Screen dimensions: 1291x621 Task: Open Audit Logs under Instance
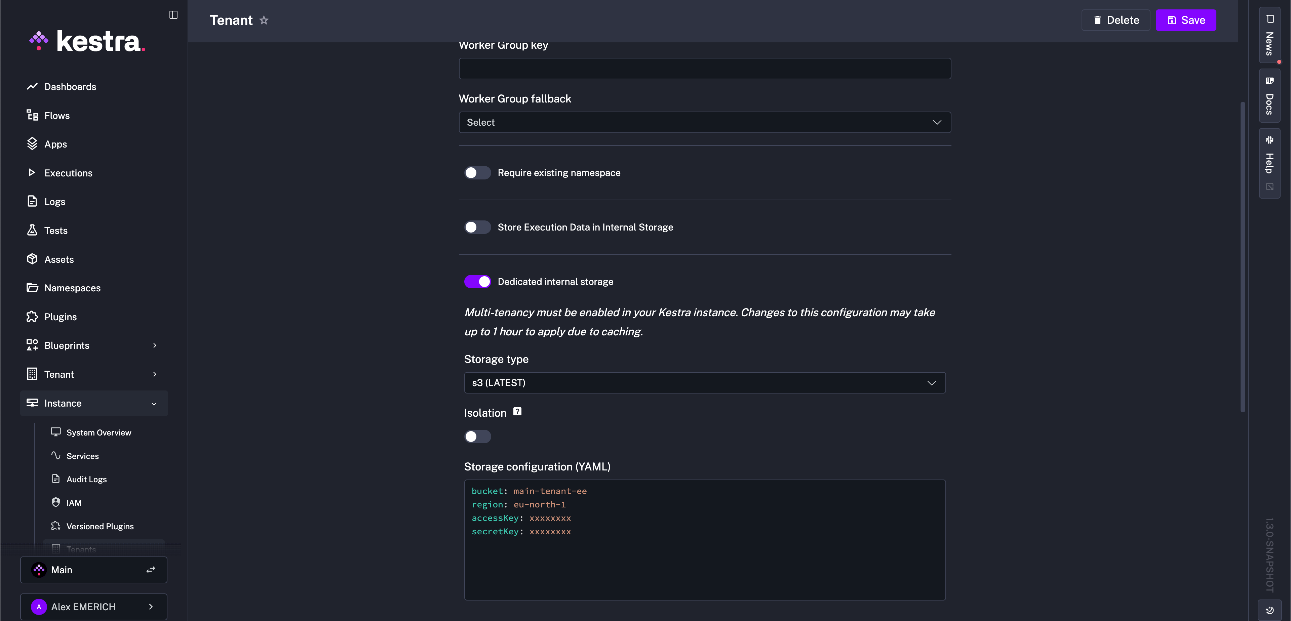86,479
